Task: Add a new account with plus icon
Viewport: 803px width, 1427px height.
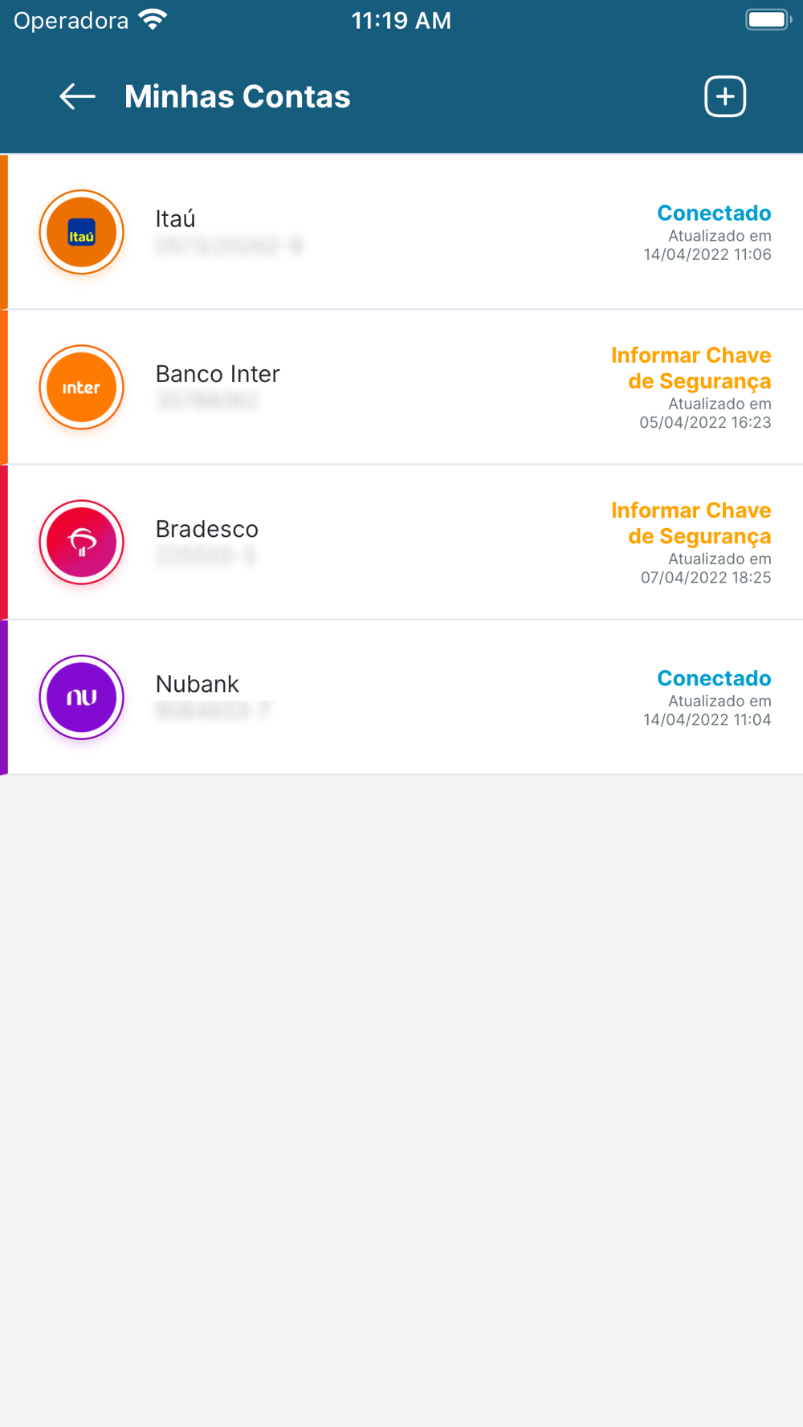Action: (725, 96)
